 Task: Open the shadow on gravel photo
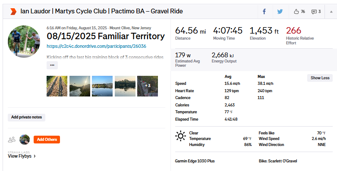coord(57,86)
